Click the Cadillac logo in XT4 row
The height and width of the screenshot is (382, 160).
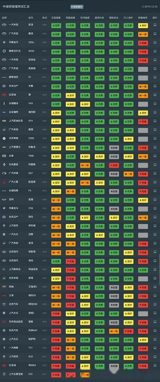4,121
